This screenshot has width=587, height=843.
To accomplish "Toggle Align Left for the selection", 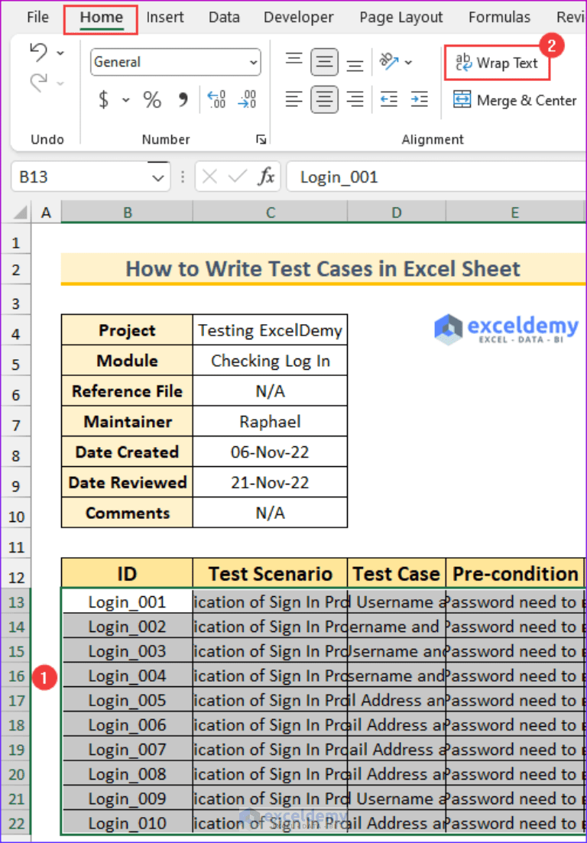I will 294,99.
